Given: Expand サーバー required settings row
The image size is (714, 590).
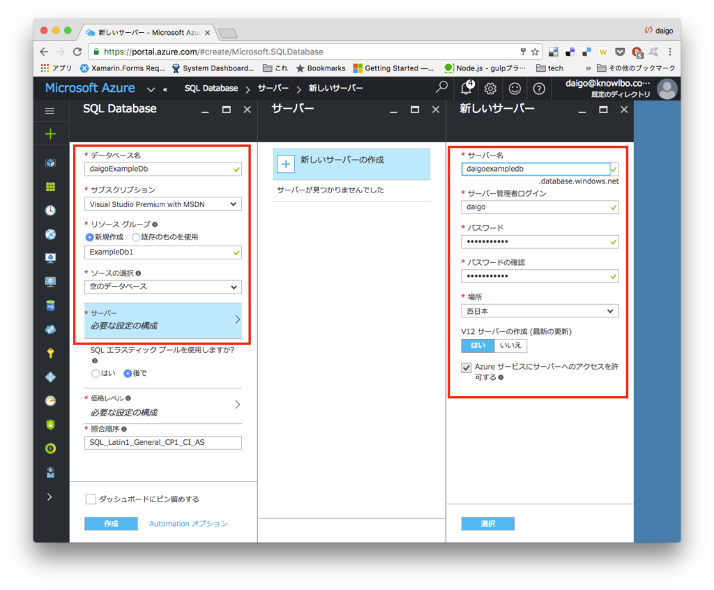Looking at the screenshot, I should tap(163, 321).
